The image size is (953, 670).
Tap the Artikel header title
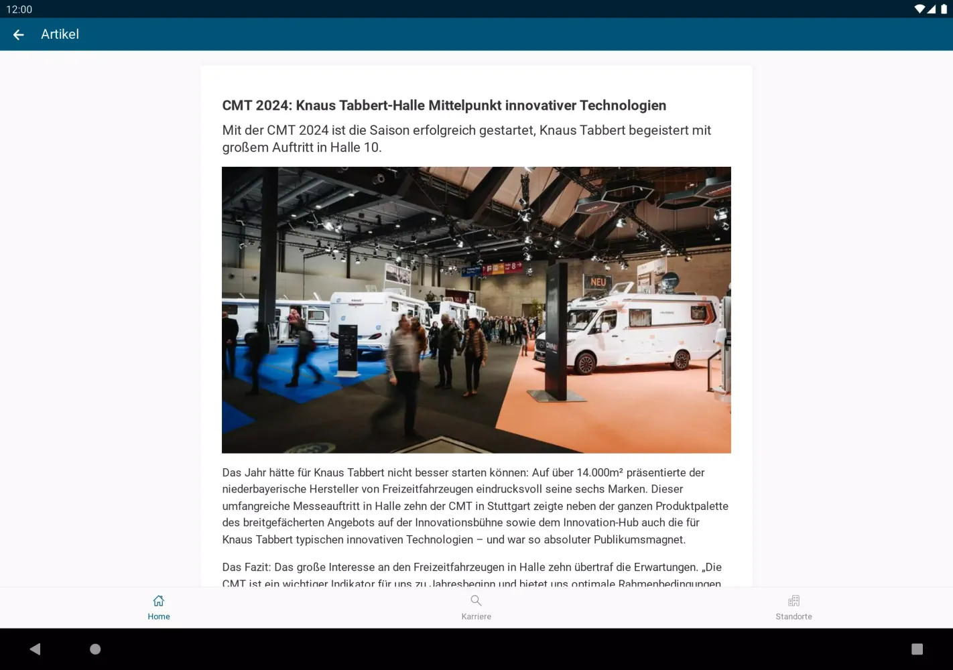coord(60,34)
